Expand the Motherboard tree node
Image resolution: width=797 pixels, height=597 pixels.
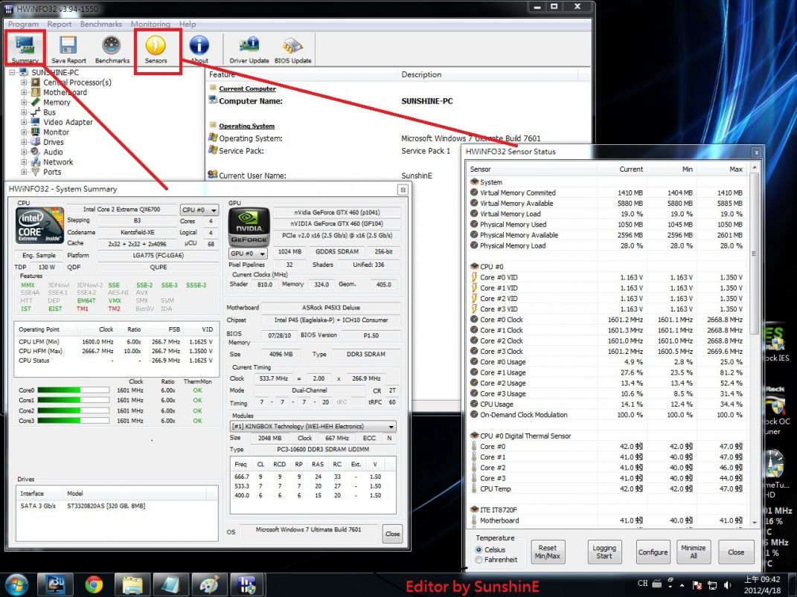tap(23, 92)
